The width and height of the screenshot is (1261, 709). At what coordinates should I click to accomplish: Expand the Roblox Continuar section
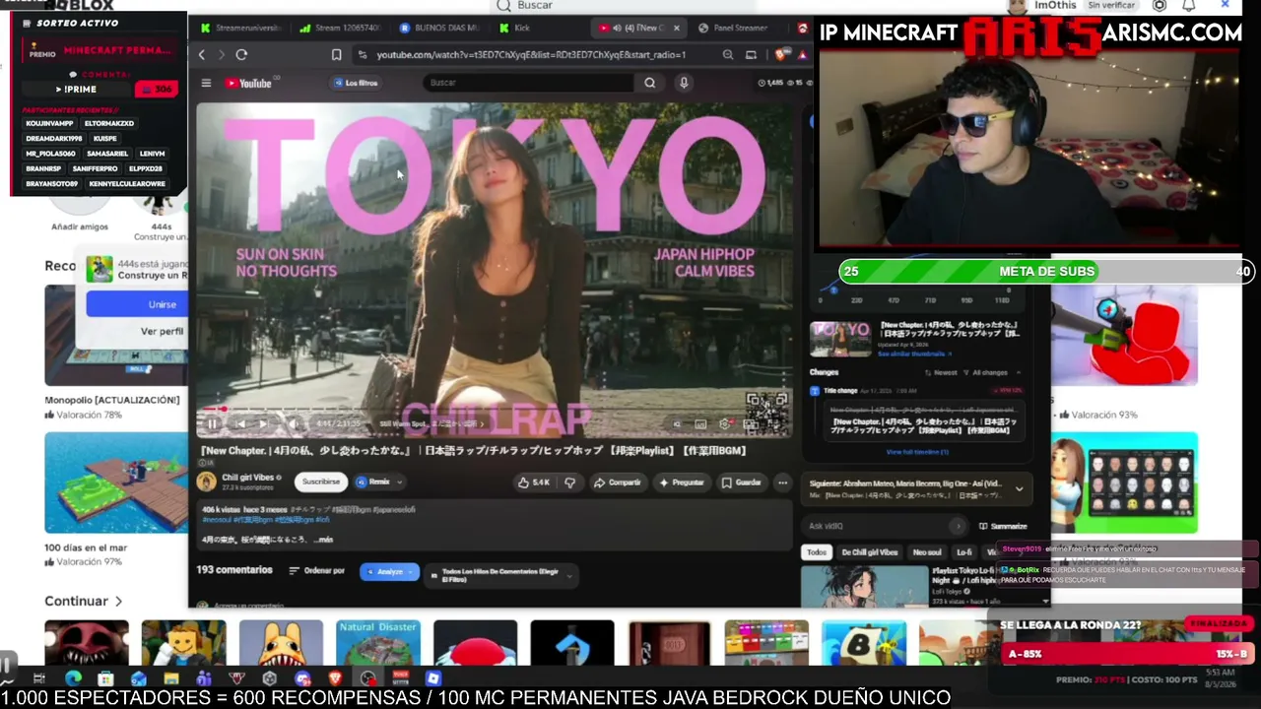coord(84,601)
